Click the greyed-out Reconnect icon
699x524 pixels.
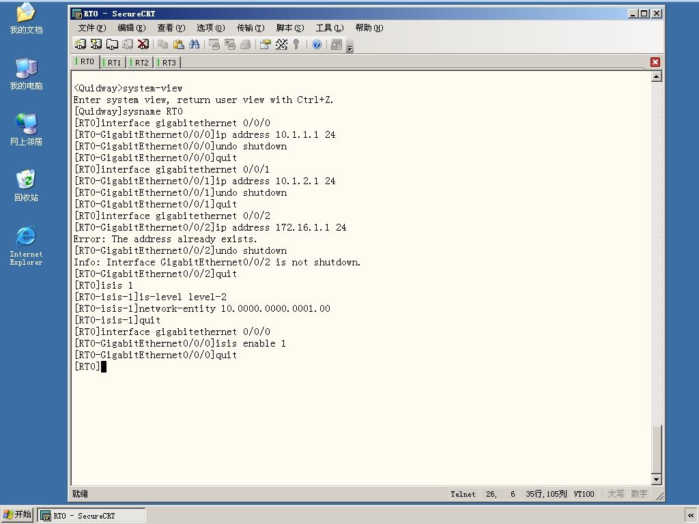pos(128,44)
